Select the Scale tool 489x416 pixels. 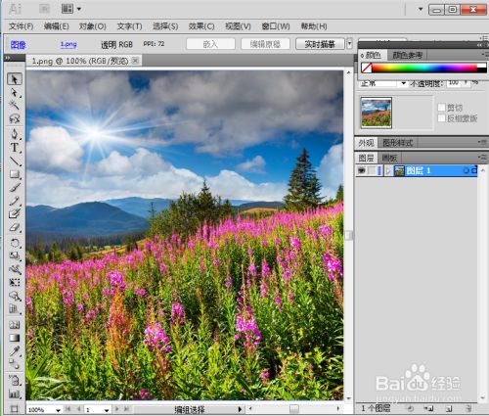(15, 255)
